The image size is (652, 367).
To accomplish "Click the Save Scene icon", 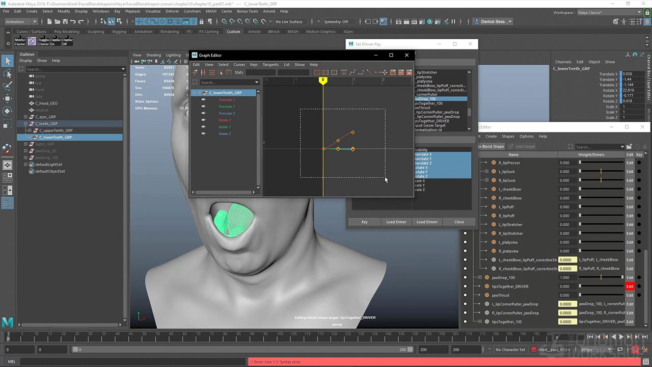I will click(64, 21).
